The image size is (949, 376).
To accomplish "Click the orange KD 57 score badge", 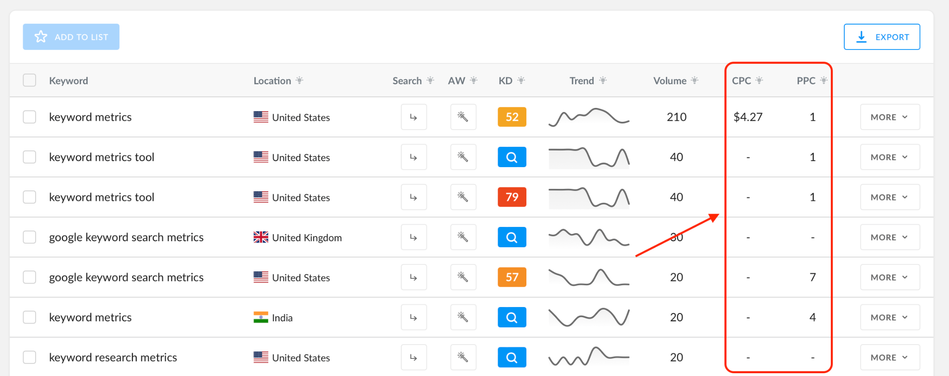I will pyautogui.click(x=512, y=277).
